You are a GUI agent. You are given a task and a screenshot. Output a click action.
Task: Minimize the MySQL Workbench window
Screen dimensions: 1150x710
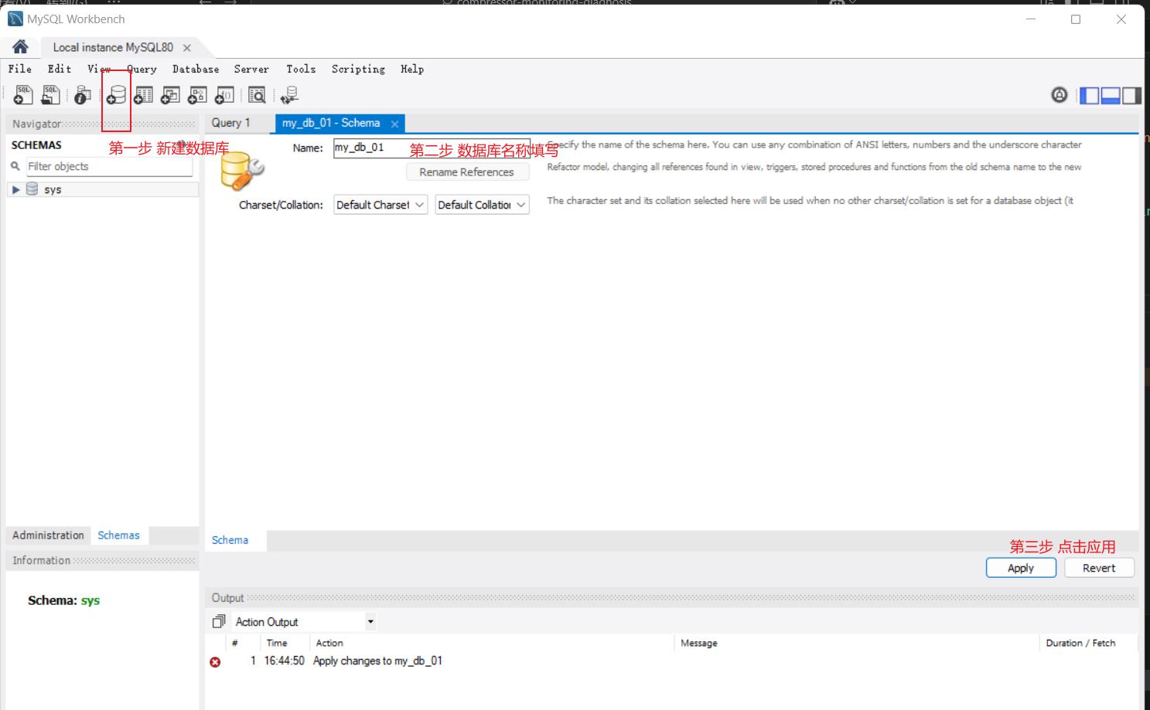point(1030,19)
